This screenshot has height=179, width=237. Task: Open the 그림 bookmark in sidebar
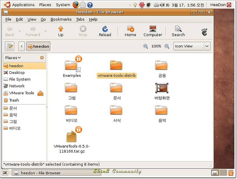[24, 122]
